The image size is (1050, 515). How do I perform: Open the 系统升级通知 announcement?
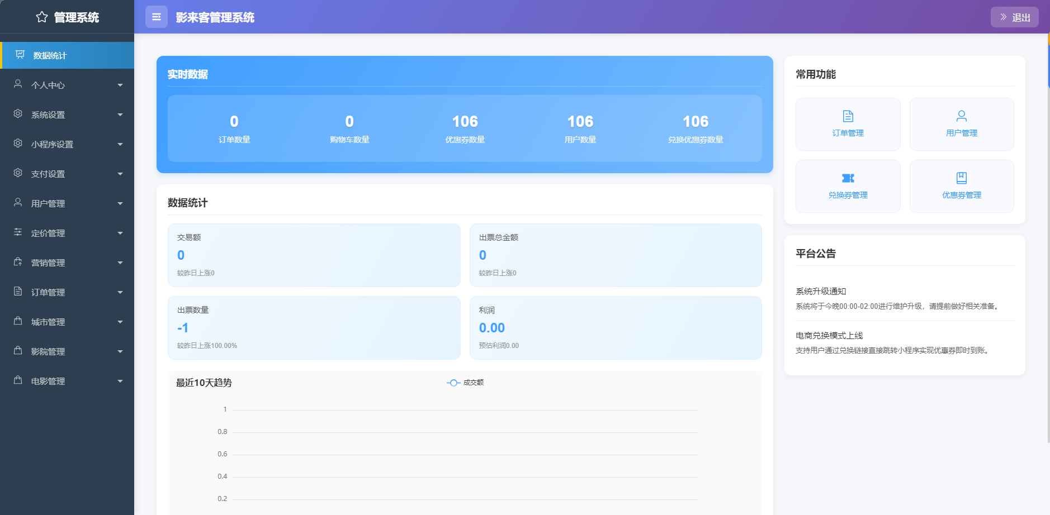pyautogui.click(x=820, y=292)
